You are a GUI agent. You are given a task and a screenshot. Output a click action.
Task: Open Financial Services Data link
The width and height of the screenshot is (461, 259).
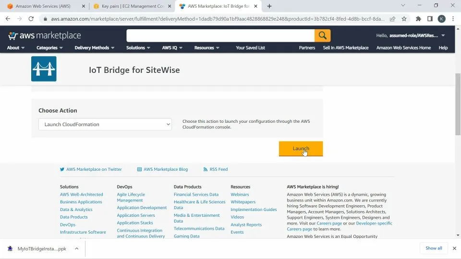tap(196, 194)
